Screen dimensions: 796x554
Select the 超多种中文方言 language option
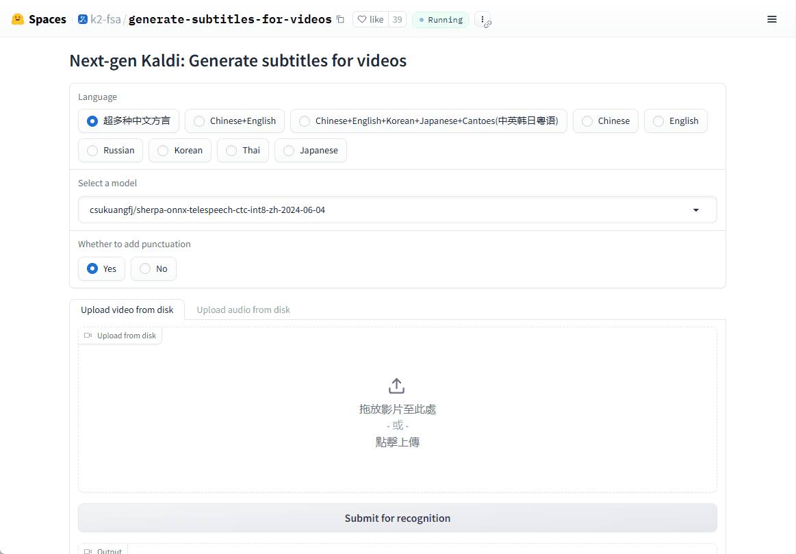[129, 121]
